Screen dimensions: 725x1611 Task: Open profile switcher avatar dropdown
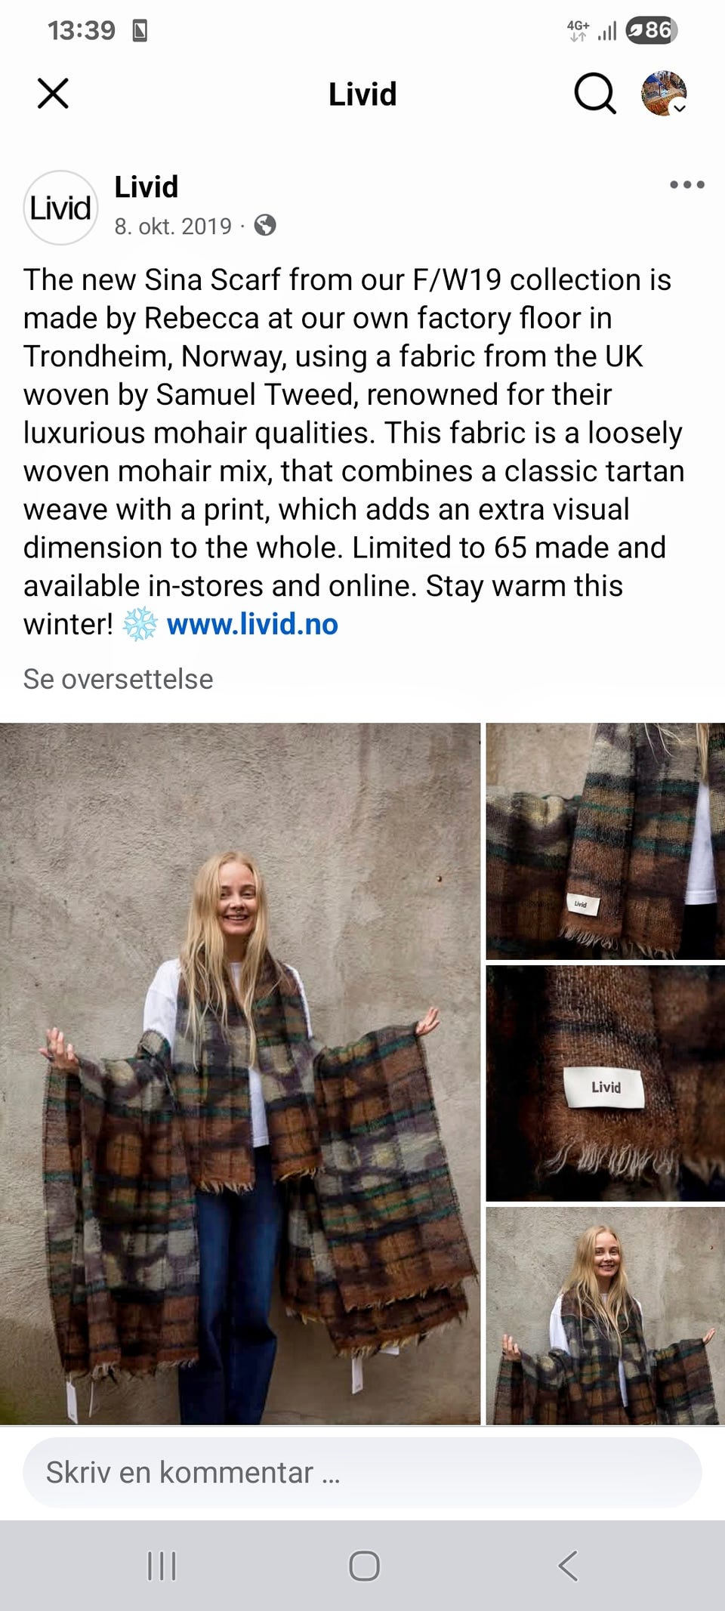[x=664, y=94]
